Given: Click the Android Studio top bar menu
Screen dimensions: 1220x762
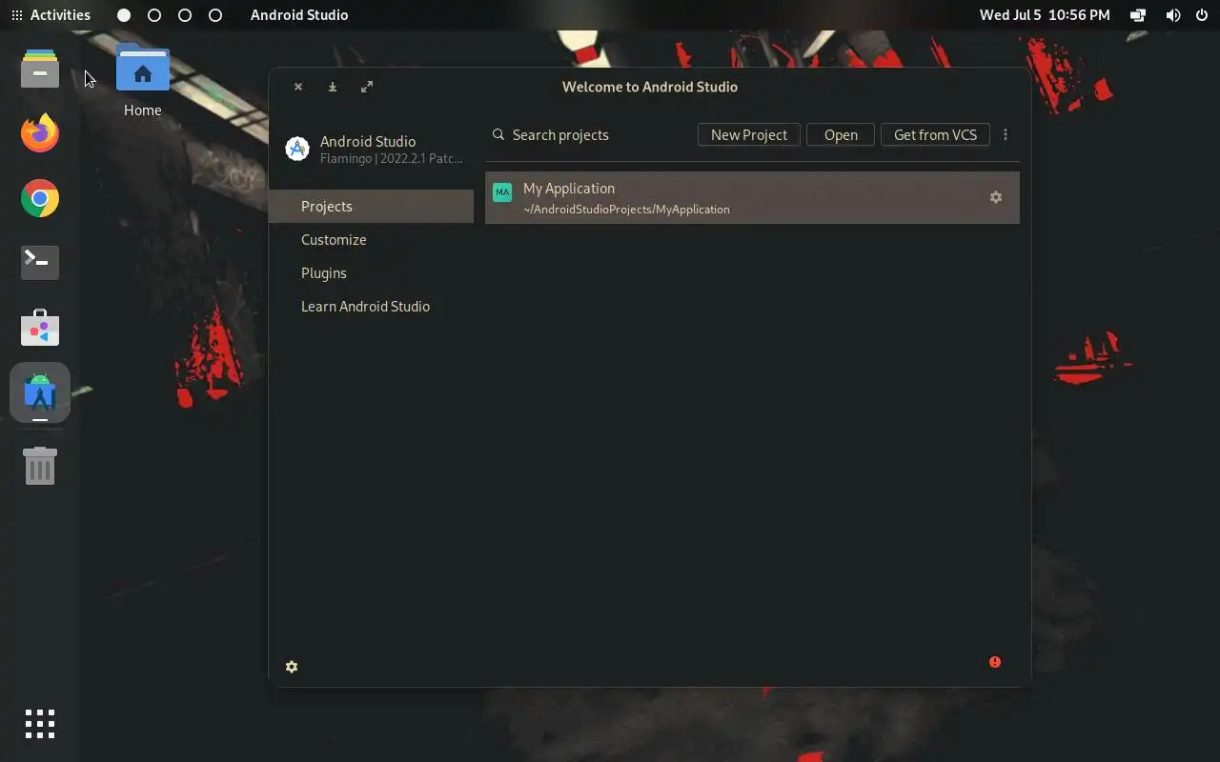Looking at the screenshot, I should 299,15.
